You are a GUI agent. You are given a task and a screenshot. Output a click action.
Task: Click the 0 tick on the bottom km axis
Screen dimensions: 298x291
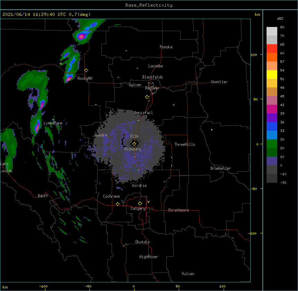[x=133, y=286]
